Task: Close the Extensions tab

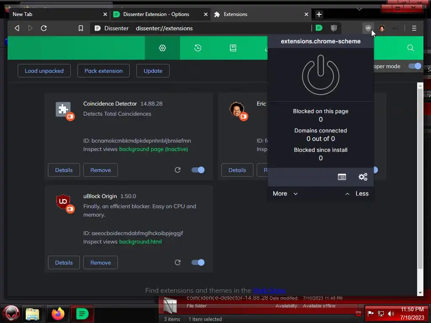Action: click(x=306, y=14)
